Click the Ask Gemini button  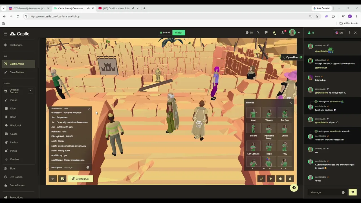[321, 8]
